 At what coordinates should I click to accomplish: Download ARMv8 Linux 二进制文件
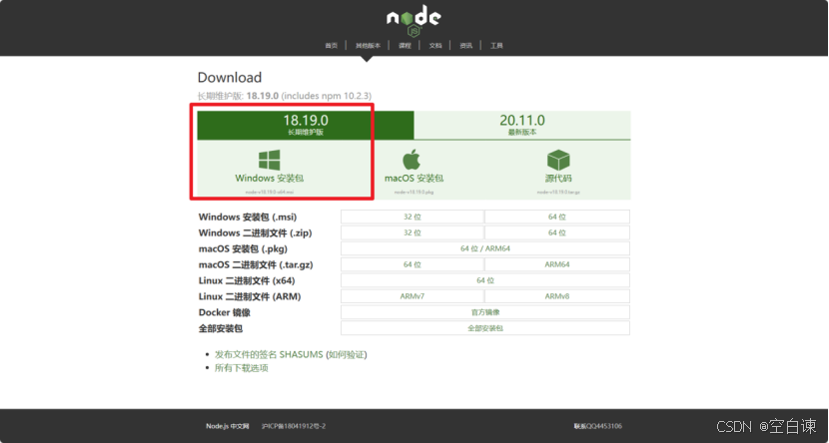pos(557,296)
